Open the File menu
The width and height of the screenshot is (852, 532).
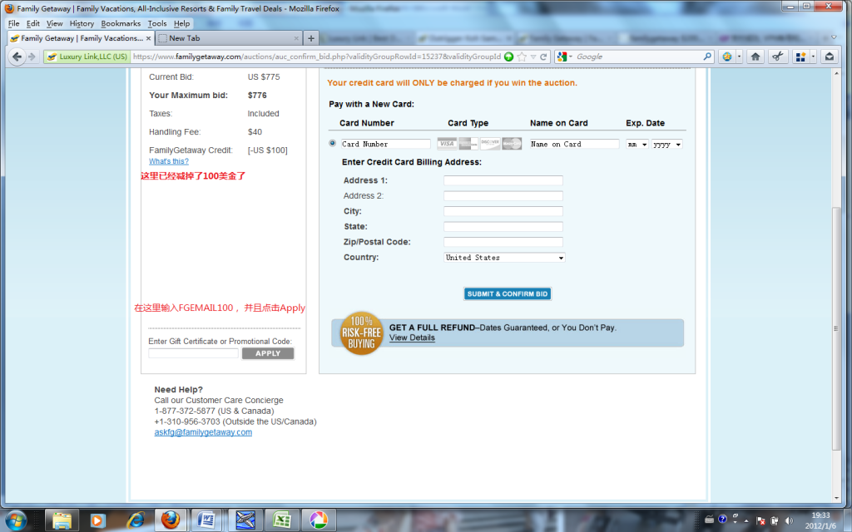click(13, 23)
